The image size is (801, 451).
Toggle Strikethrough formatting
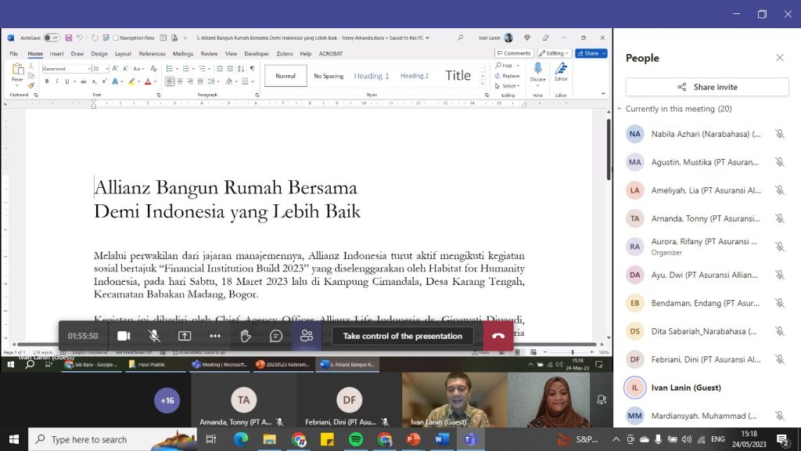[x=83, y=81]
